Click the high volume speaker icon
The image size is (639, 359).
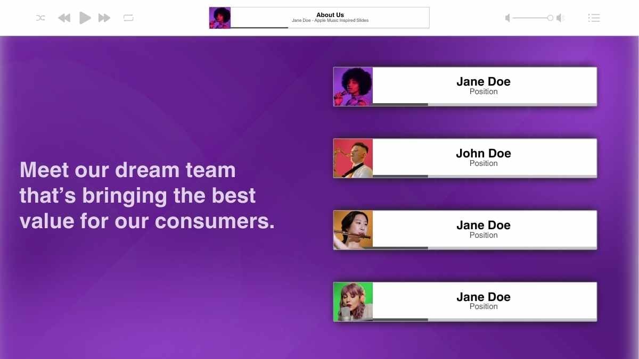(x=560, y=18)
